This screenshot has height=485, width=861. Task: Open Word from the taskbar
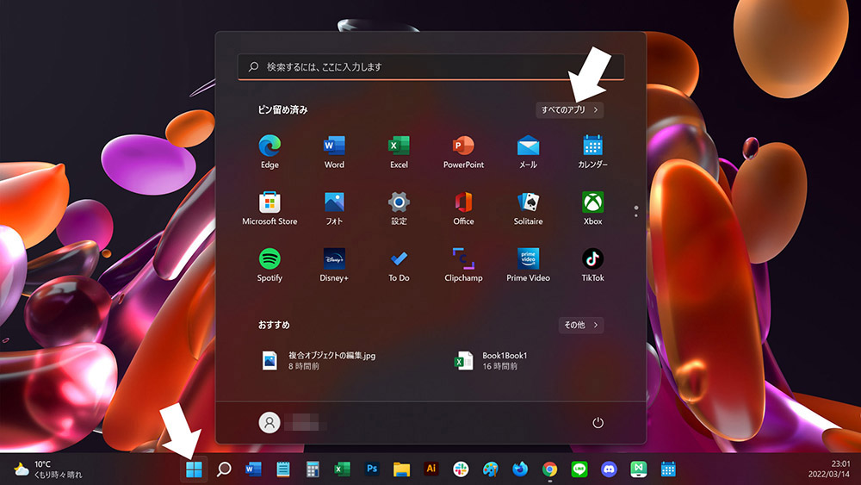[253, 469]
